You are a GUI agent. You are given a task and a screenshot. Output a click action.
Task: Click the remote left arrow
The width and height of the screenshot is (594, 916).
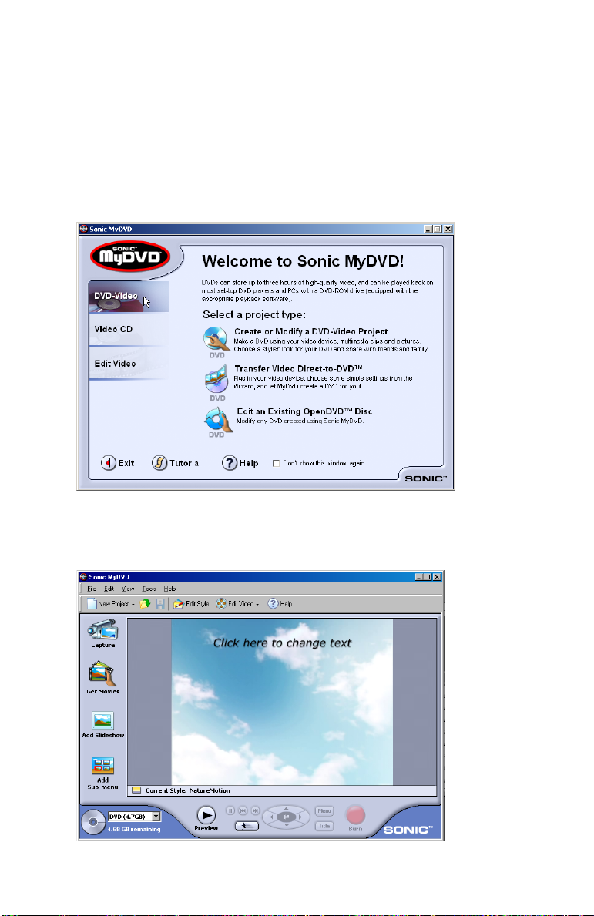[x=271, y=817]
